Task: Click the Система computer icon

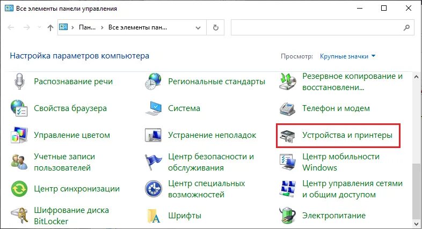Action: tap(153, 108)
